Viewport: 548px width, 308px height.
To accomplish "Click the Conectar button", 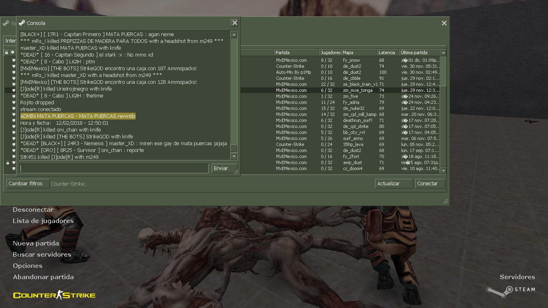I will tap(430, 183).
